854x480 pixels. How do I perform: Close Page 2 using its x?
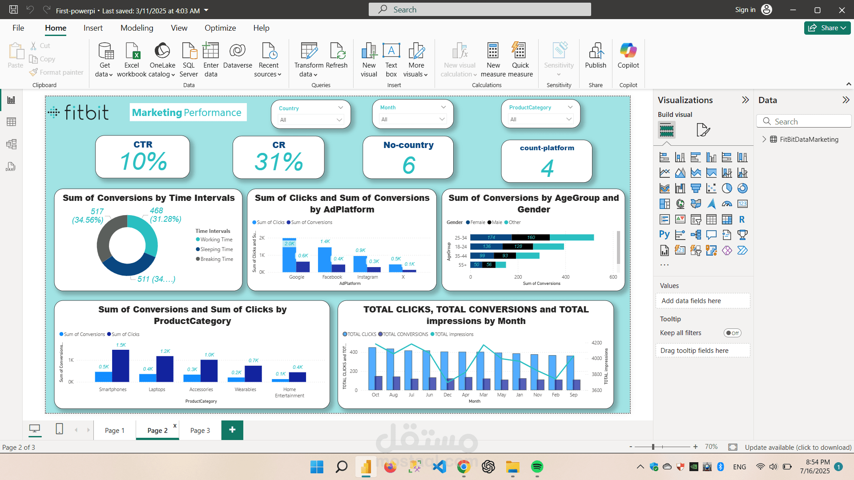click(x=175, y=426)
